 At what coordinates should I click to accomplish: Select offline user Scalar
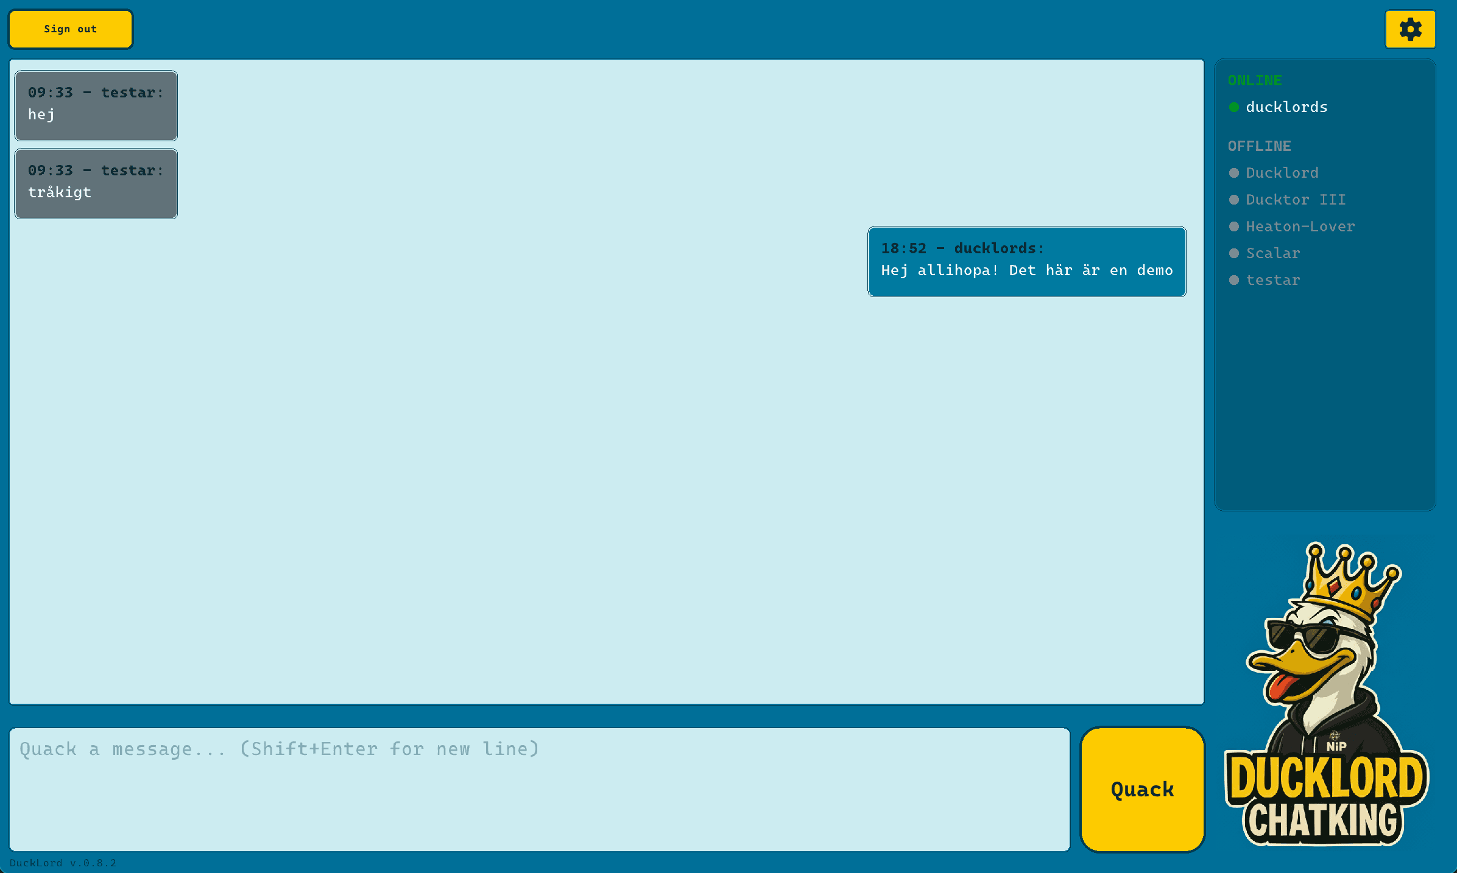(x=1272, y=253)
